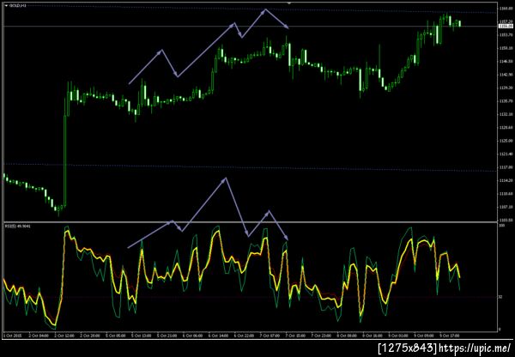The width and height of the screenshot is (515, 357).
Task: Click the 1153.70 price scale label
Action: [x=506, y=35]
